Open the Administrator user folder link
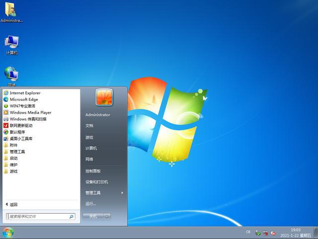Image resolution: width=318 pixels, height=239 pixels. coord(98,115)
